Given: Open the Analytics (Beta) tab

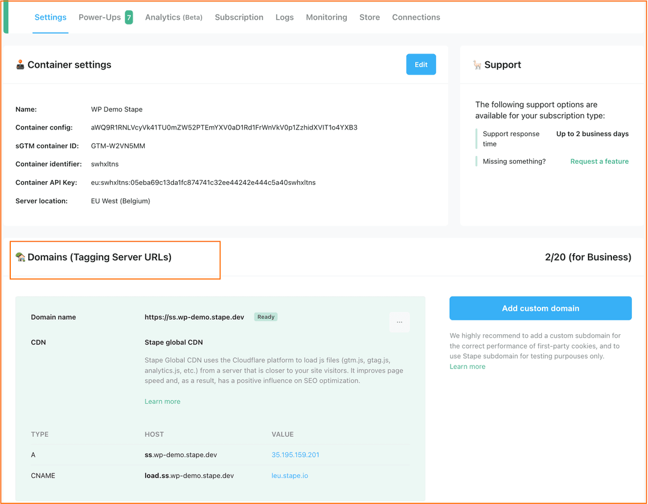Looking at the screenshot, I should [x=173, y=17].
